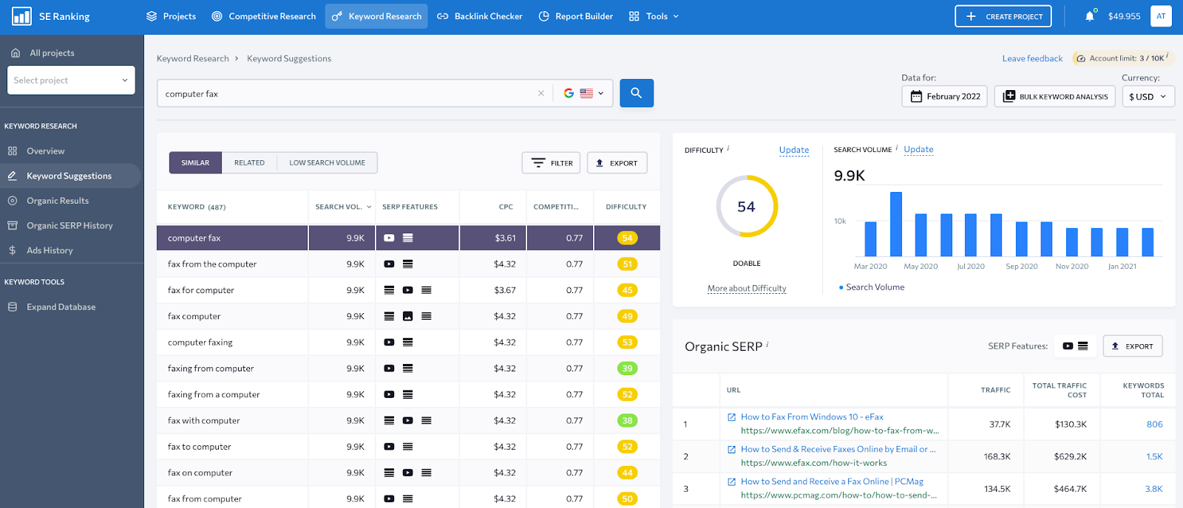The width and height of the screenshot is (1183, 508).
Task: Click the image SERP icon for fax computer
Action: coord(407,317)
